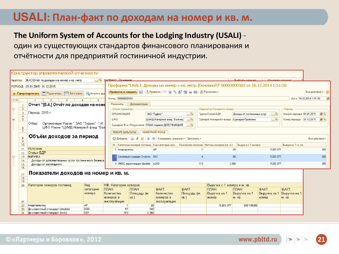The image size is (339, 254).
Task: Click the Выручка с 1 номера column header
Action: coord(259,145)
